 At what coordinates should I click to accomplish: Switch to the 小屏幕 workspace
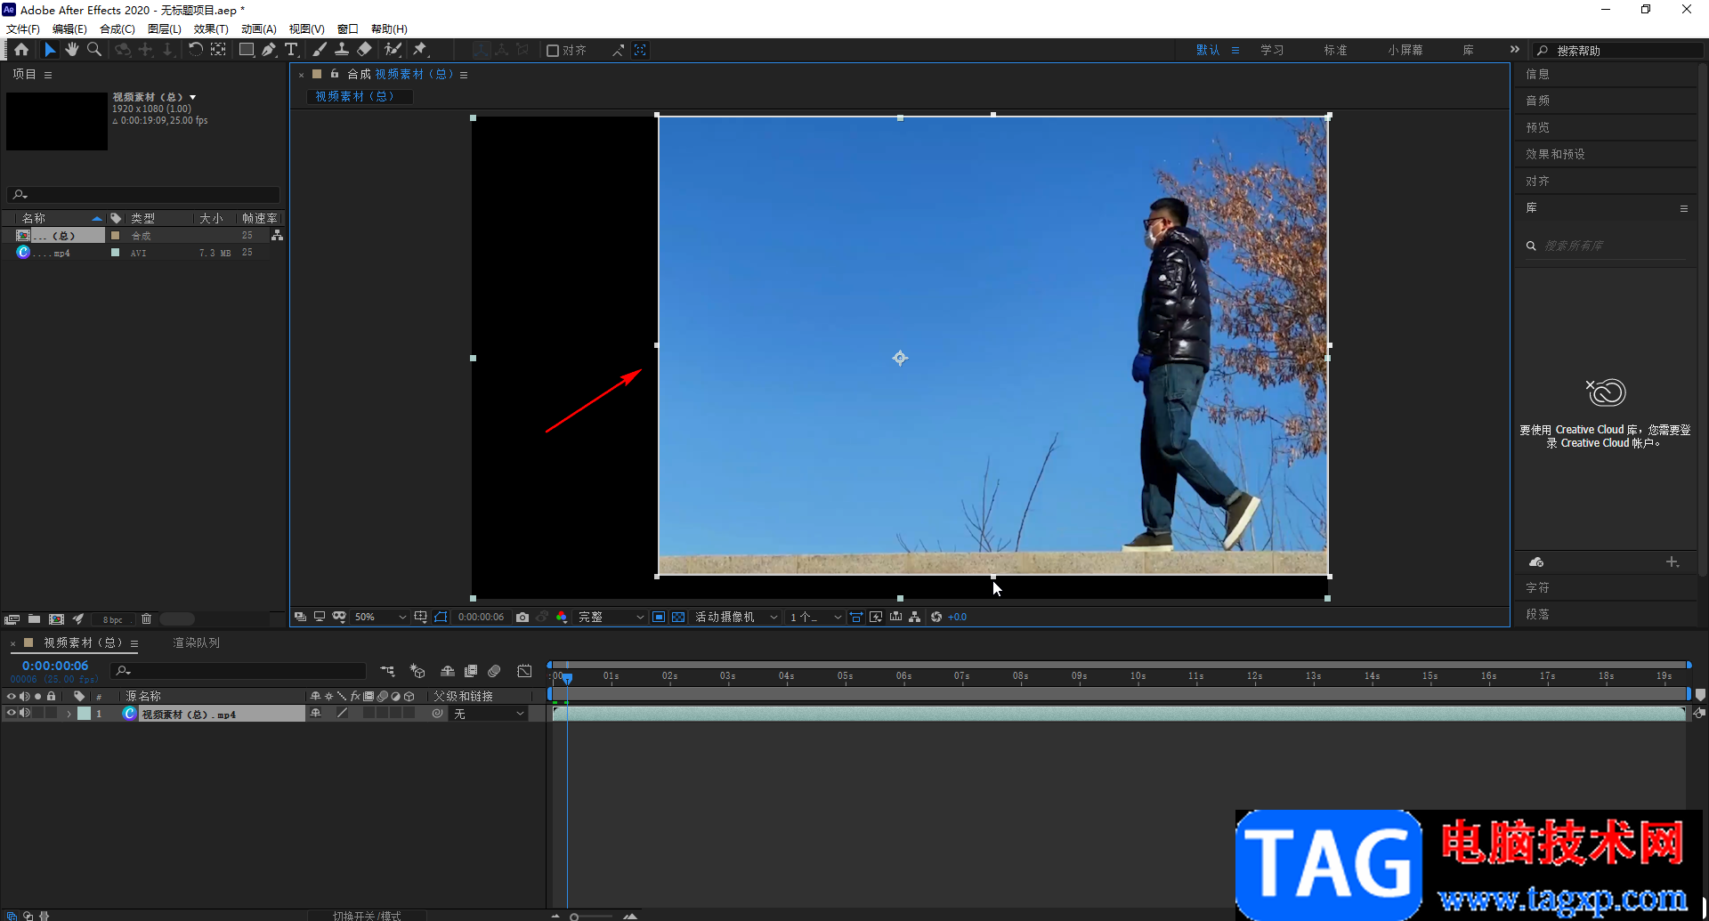click(1405, 51)
